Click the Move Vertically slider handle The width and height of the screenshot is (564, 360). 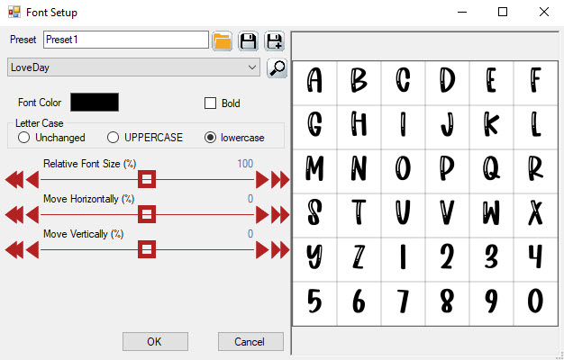(147, 249)
